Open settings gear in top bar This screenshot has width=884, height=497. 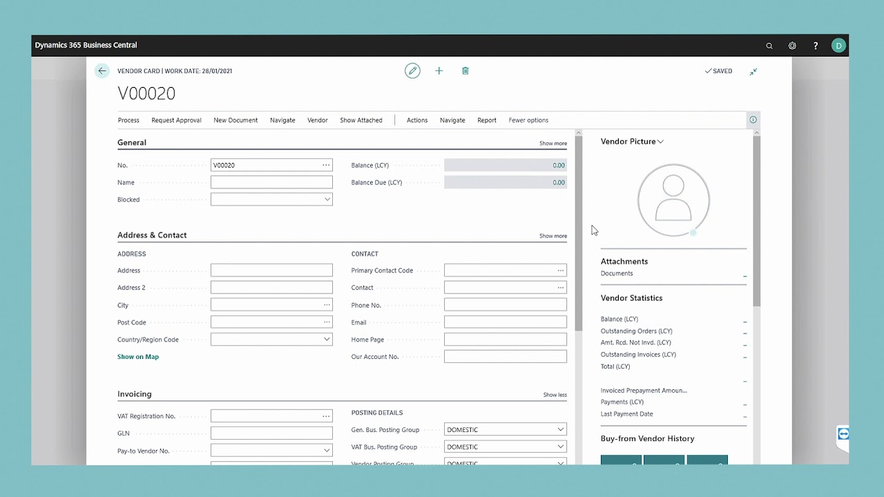(x=792, y=46)
